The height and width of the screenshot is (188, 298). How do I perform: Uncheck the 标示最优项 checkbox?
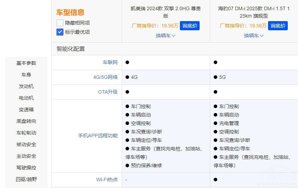click(60, 32)
